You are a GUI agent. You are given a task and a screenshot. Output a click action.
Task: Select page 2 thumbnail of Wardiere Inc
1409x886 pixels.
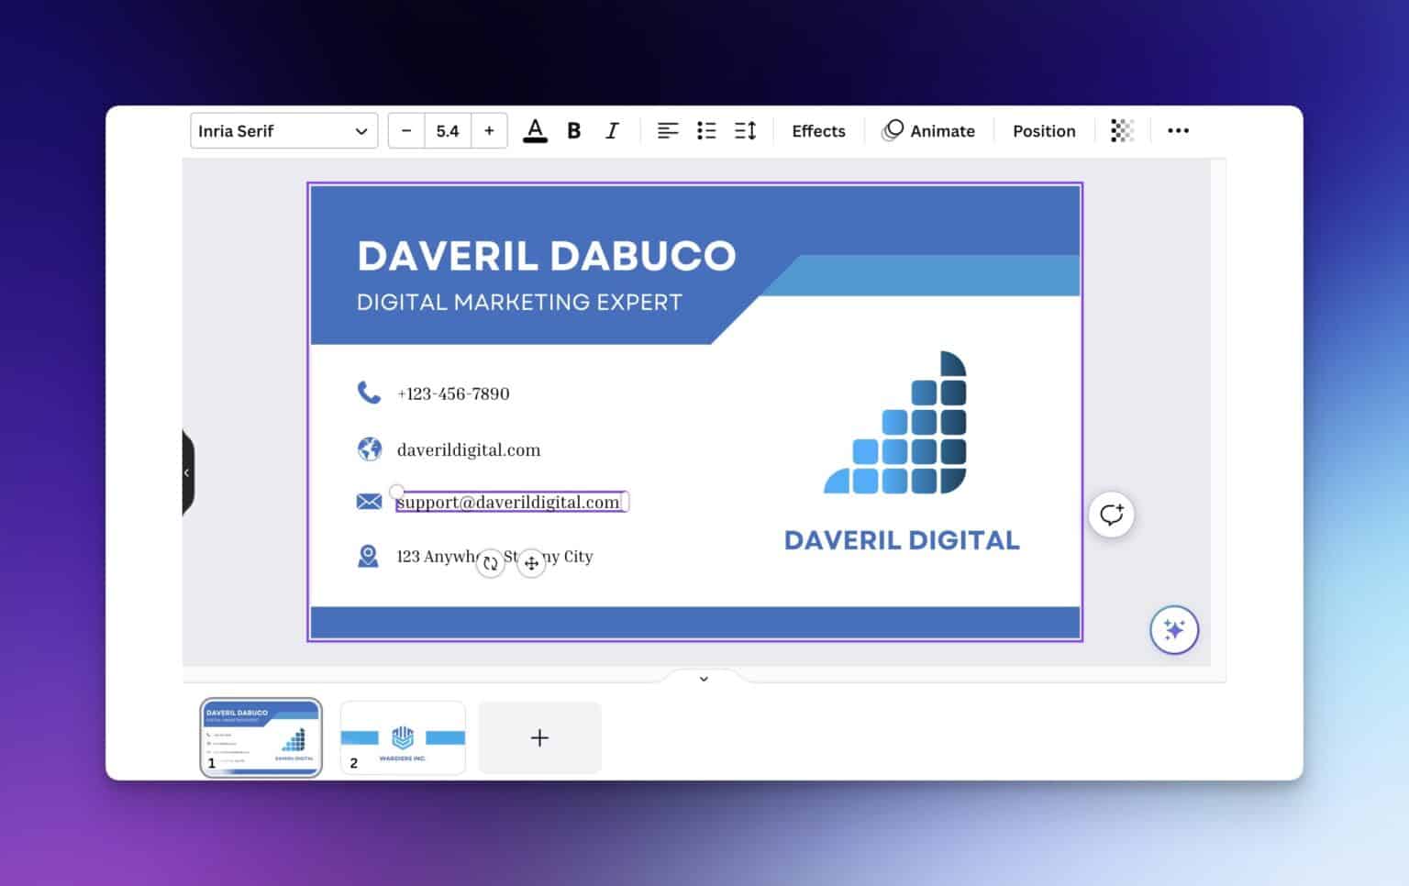click(402, 737)
